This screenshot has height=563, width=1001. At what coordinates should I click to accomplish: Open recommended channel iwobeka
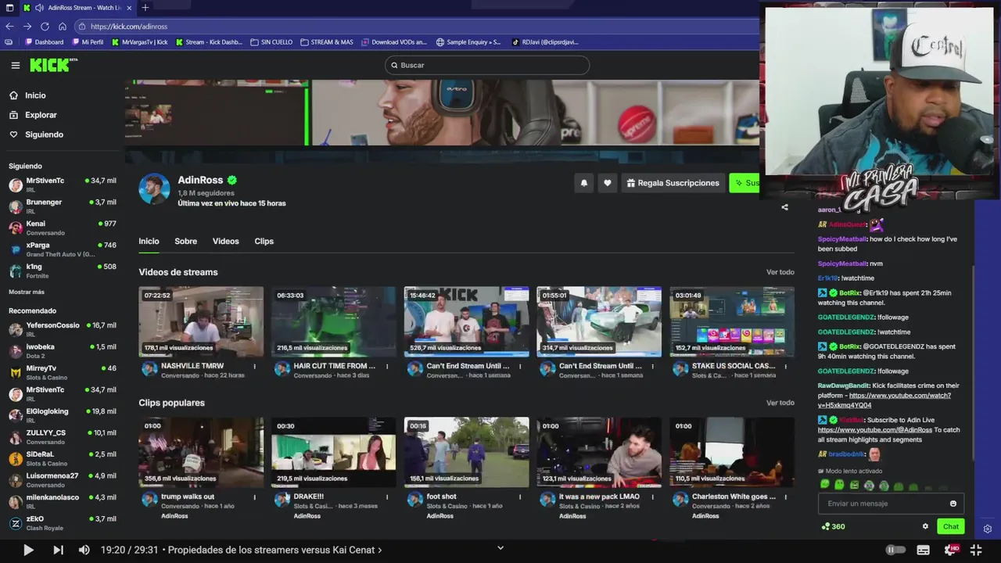coord(63,350)
